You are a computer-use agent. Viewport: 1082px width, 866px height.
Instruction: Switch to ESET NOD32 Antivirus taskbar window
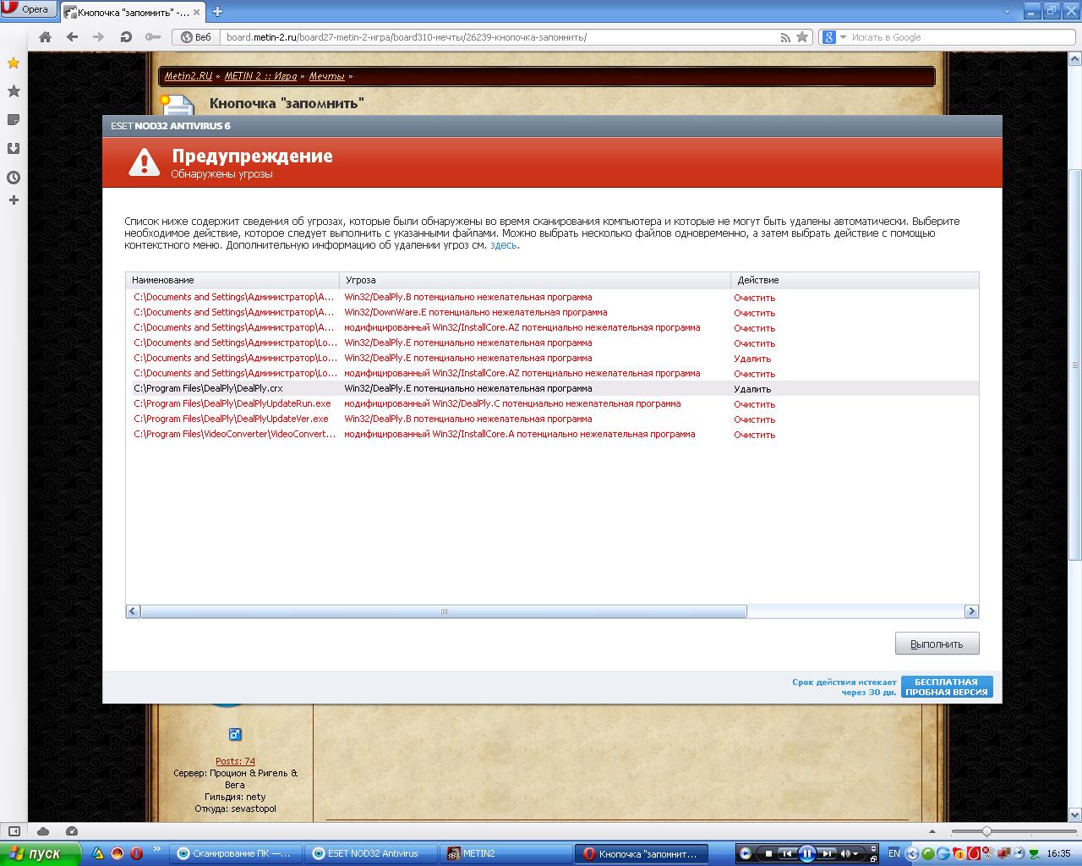369,853
